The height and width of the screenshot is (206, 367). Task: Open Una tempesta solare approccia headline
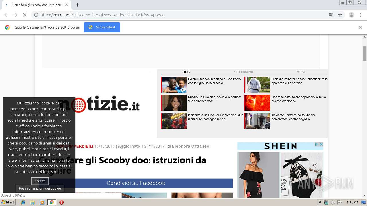298,99
